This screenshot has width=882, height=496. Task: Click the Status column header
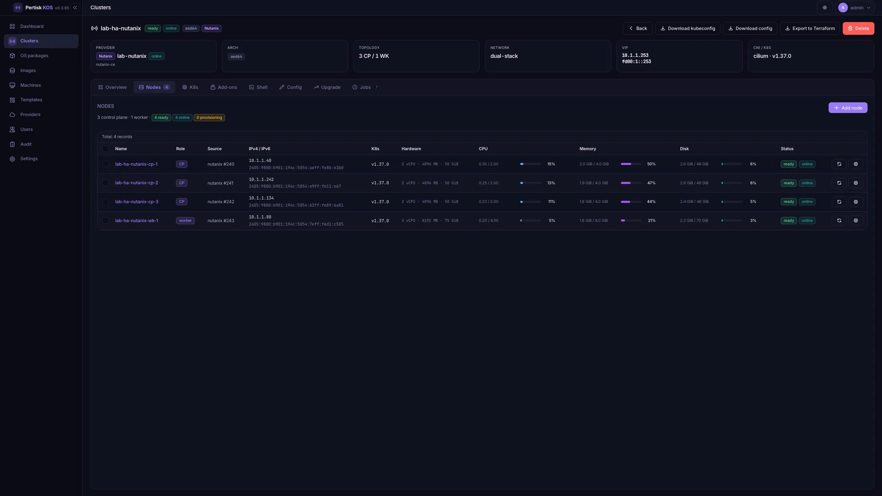click(787, 149)
